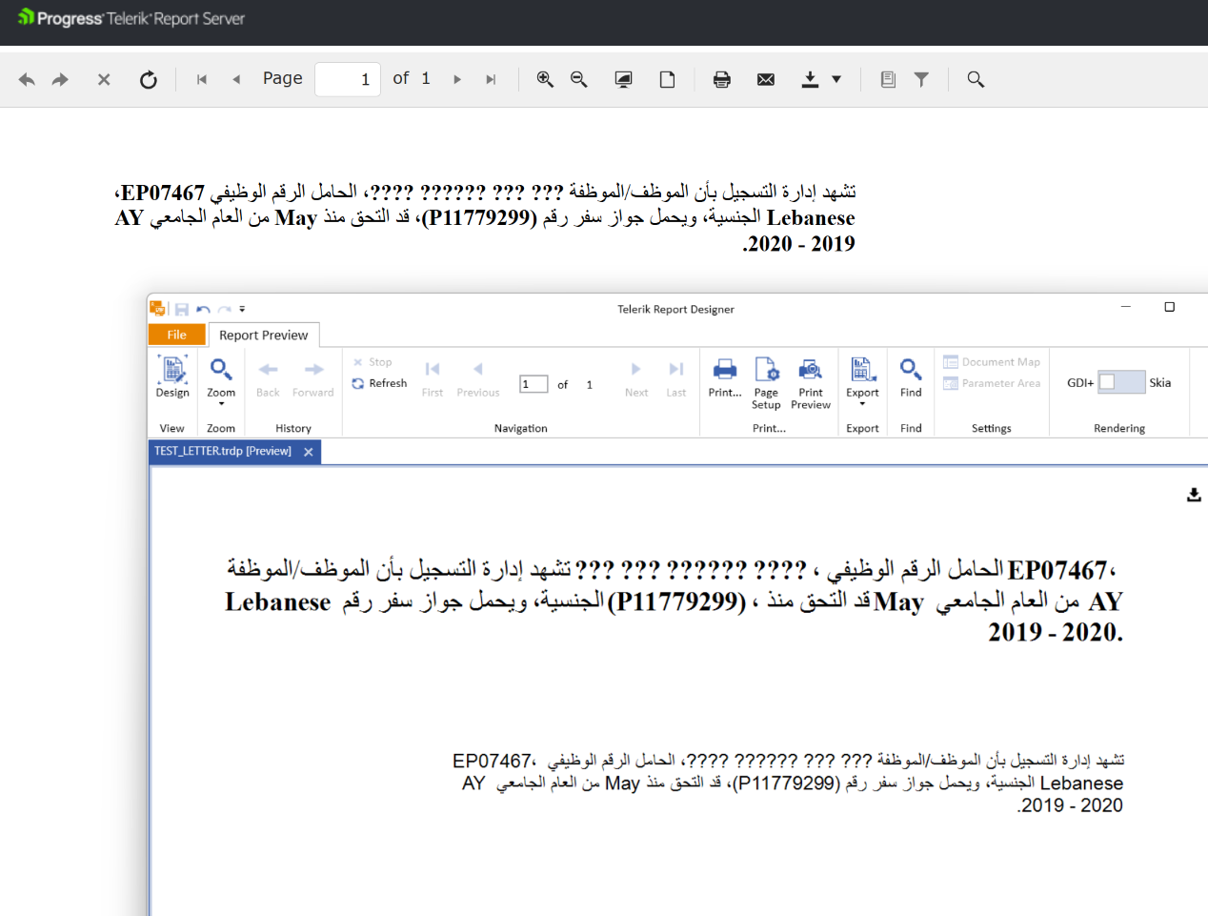
Task: Send report by email via envelope icon
Action: (x=765, y=79)
